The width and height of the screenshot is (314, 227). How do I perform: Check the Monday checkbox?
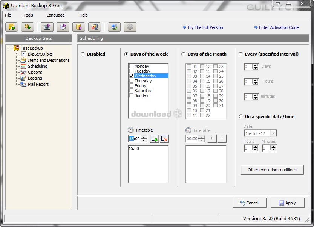(131, 66)
